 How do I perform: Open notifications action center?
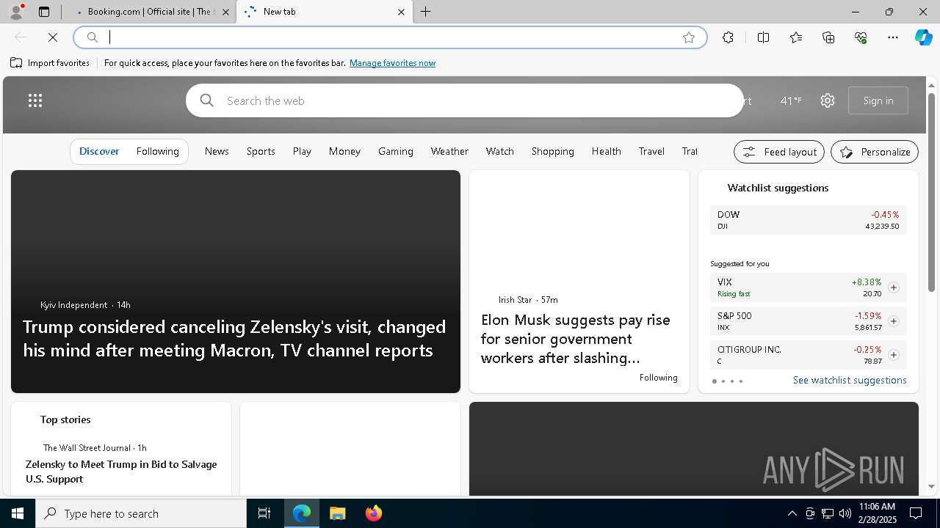pos(916,513)
